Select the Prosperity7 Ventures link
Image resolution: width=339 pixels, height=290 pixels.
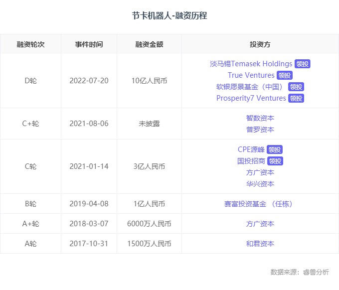(251, 98)
